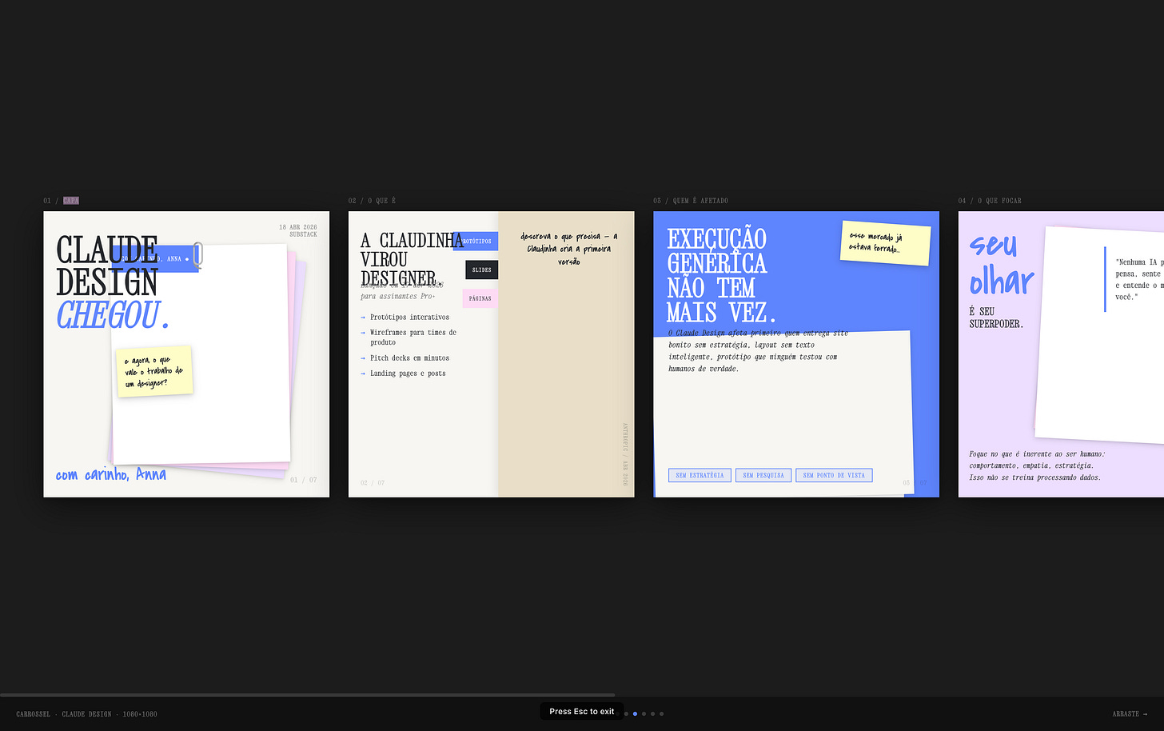Click the SEM ESTRATÉGIA tag
Viewport: 1164px width, 731px height.
[700, 475]
